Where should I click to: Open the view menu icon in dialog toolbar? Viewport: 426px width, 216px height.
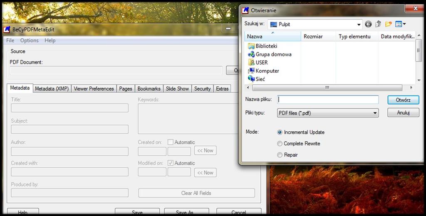coord(401,25)
